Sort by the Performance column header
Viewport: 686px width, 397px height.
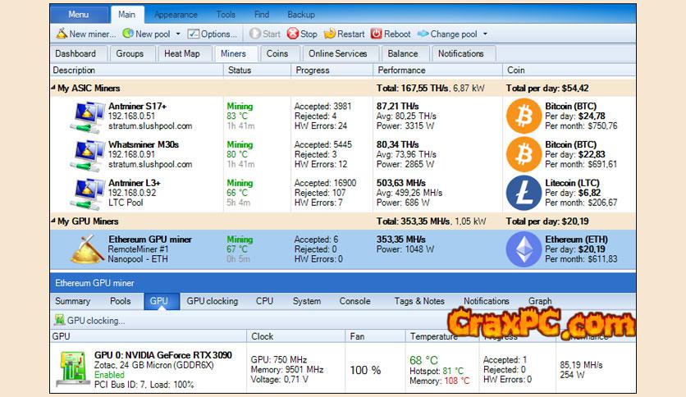coord(438,70)
